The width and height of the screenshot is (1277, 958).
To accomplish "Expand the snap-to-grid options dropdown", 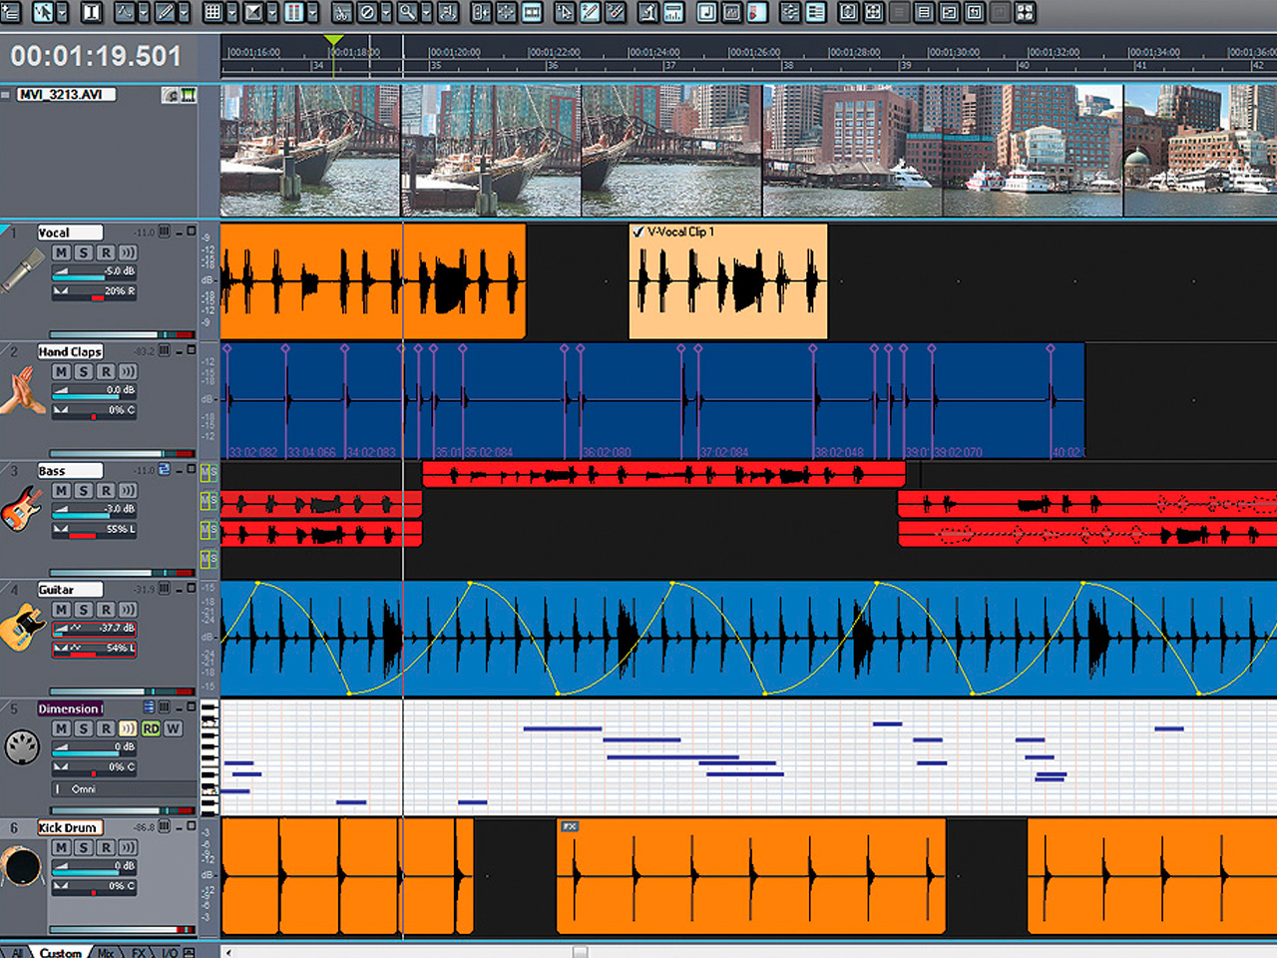I will [x=231, y=13].
